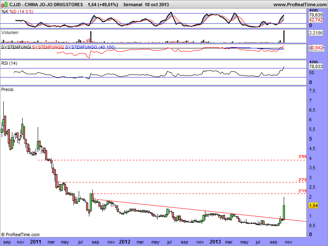Click the stochastic value 70,635
Image resolution: width=328 pixels, height=246 pixels.
[x=316, y=15]
